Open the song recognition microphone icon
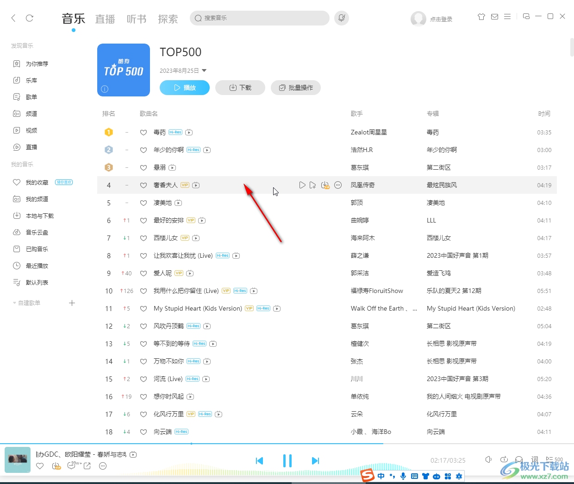This screenshot has width=574, height=484. point(342,18)
